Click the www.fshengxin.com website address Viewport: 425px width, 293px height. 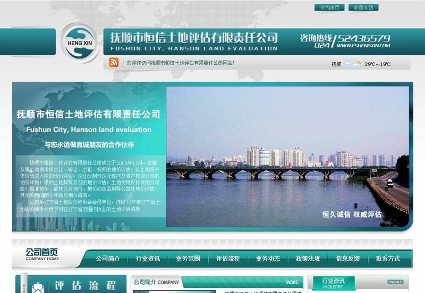tap(363, 46)
